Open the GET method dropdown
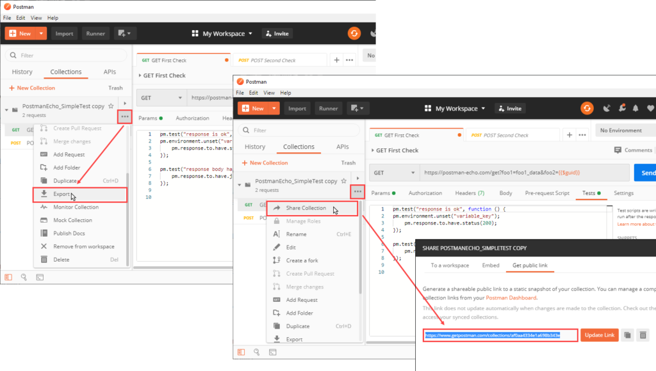Screen dimensions: 656x371 (x=394, y=172)
